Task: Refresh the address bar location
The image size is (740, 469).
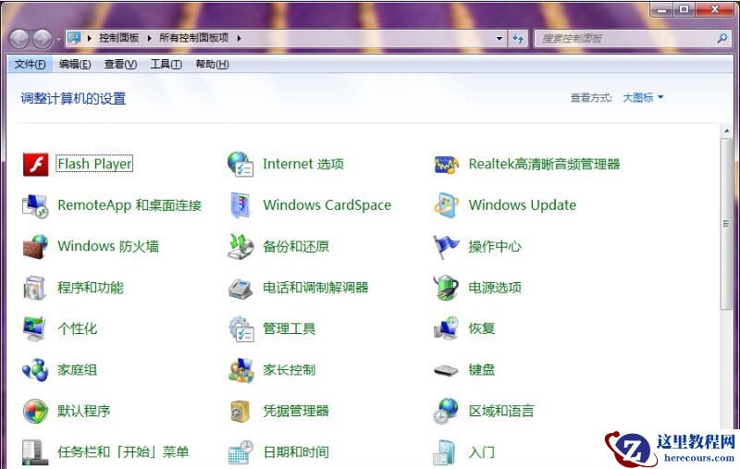Action: click(518, 38)
